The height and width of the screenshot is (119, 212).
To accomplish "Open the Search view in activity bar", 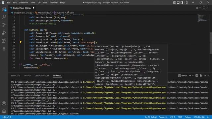I will click(4, 17).
